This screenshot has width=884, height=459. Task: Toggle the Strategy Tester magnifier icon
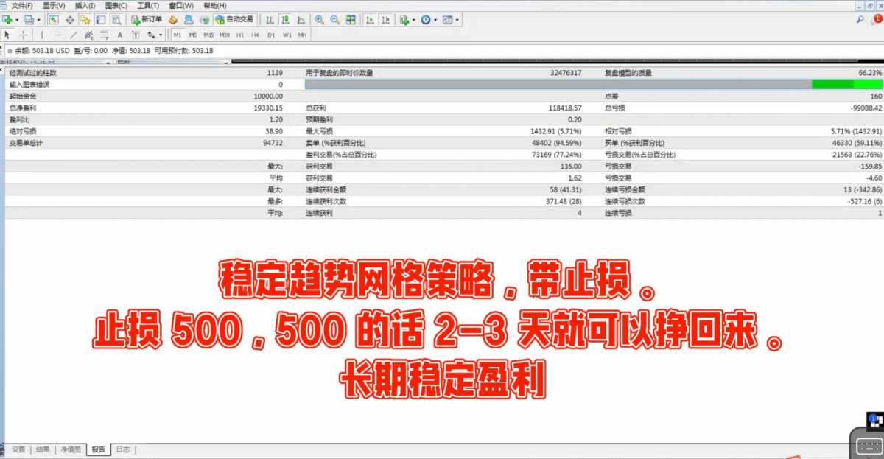(x=116, y=20)
